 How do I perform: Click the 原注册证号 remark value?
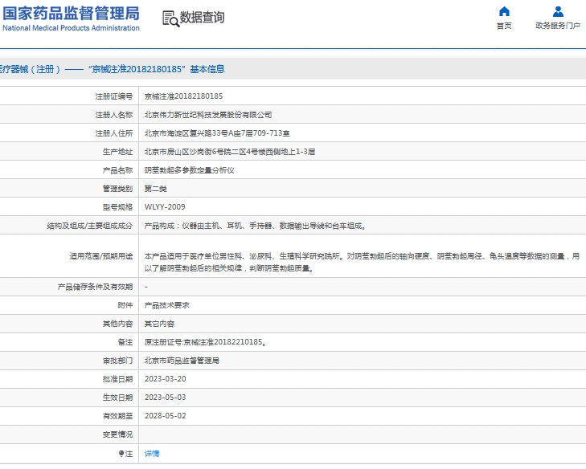click(205, 342)
